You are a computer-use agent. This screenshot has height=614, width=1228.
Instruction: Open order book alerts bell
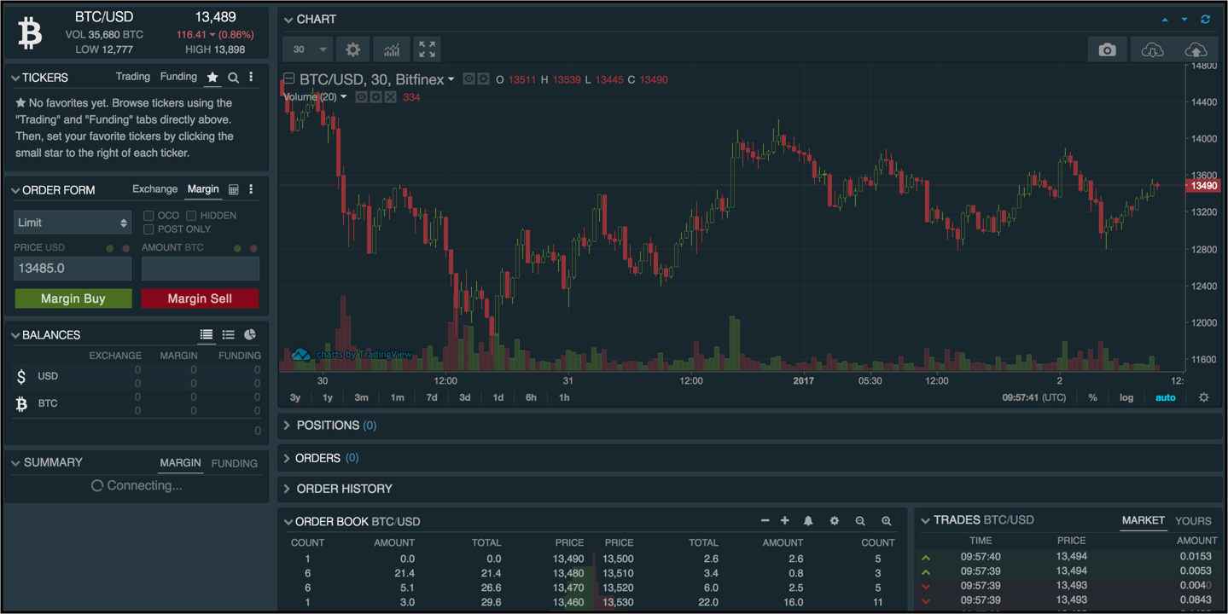point(808,521)
